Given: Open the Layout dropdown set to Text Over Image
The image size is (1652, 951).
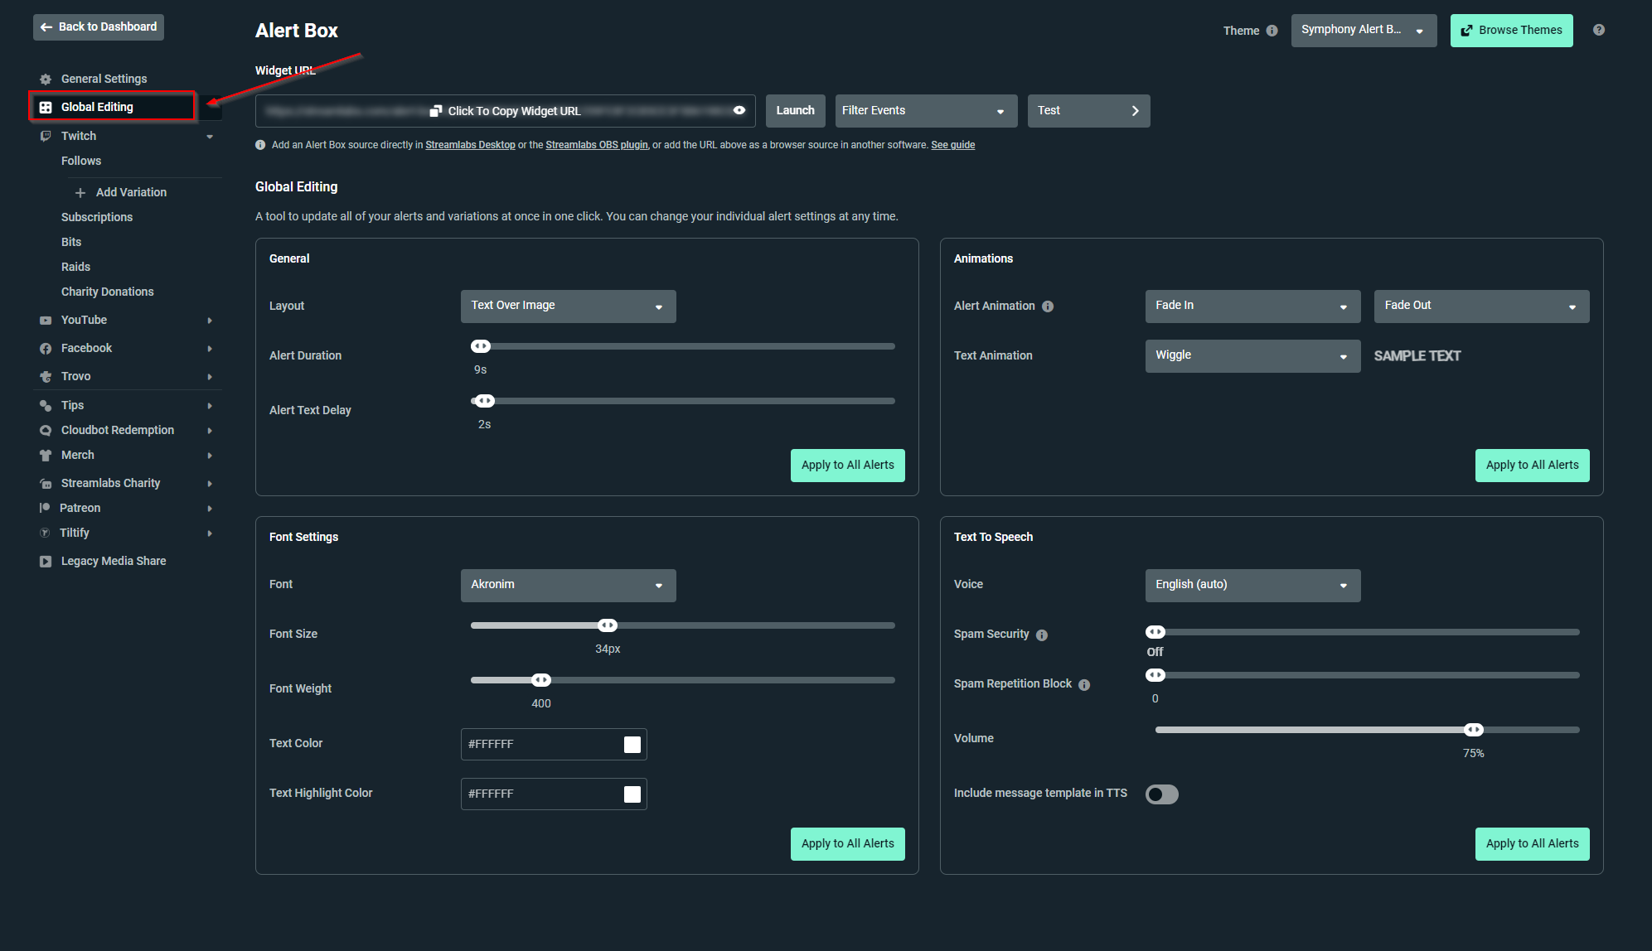Looking at the screenshot, I should (567, 306).
